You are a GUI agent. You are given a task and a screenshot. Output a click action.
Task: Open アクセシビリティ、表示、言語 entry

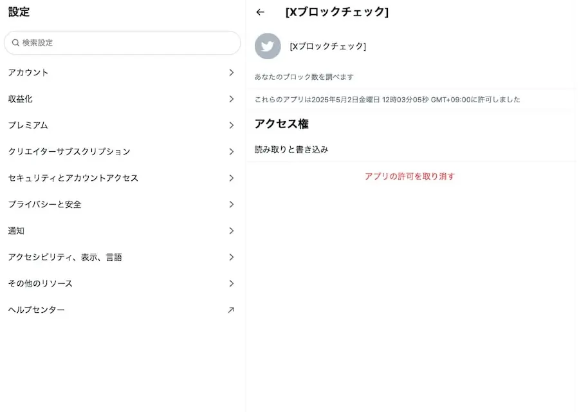[122, 257]
